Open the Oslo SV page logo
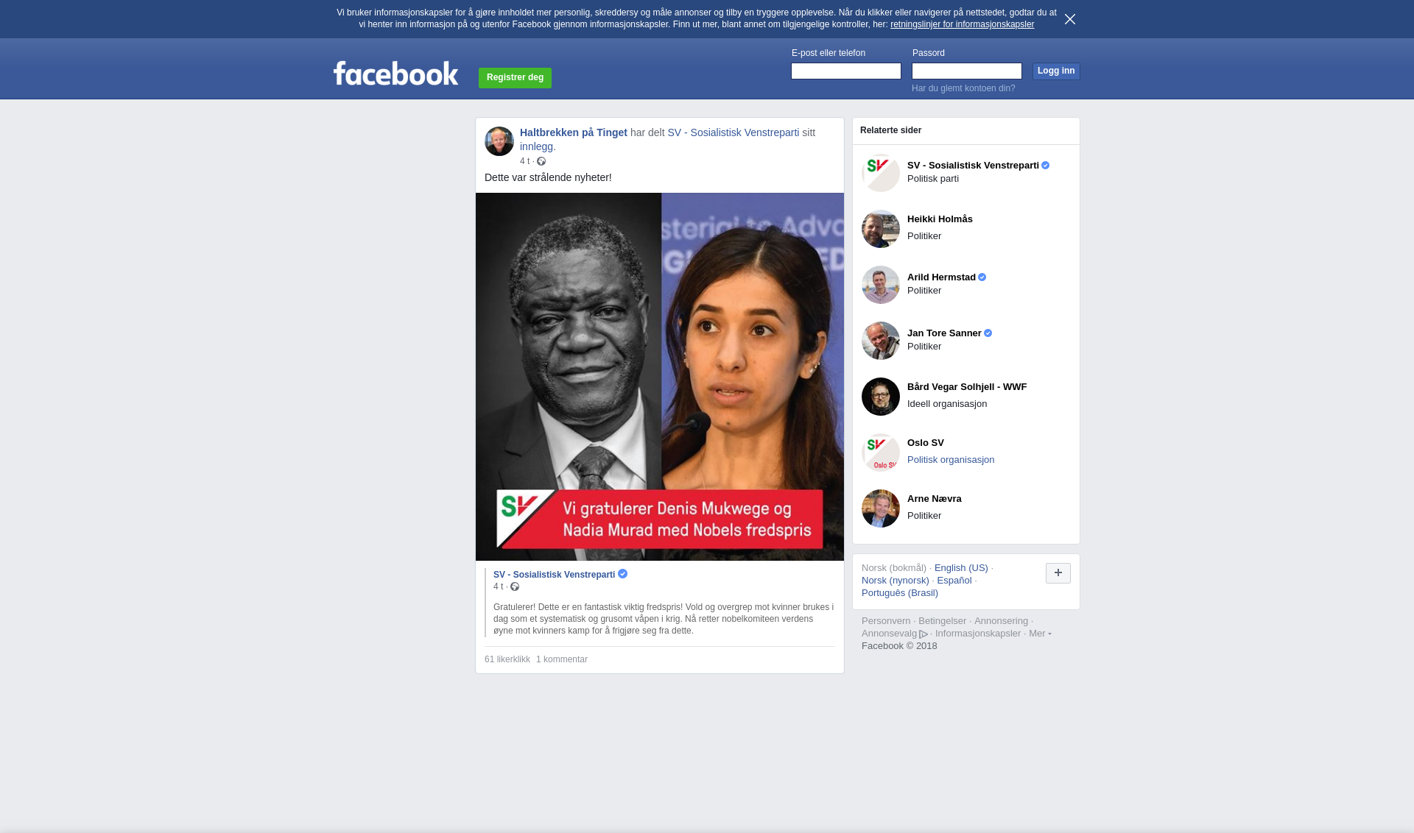The image size is (1414, 833). click(881, 453)
